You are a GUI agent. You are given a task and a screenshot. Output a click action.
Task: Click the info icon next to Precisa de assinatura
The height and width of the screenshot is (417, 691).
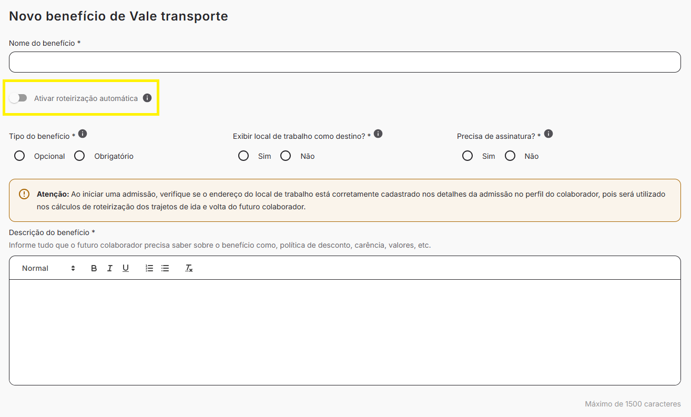[548, 134]
